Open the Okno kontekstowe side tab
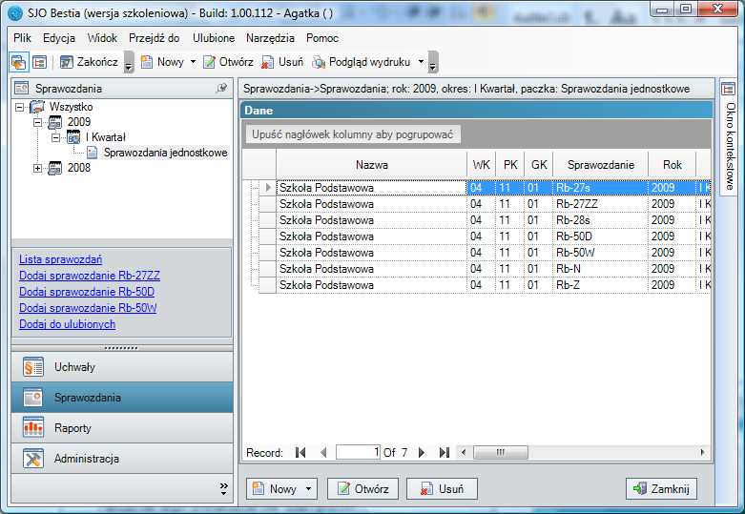 pos(729,135)
